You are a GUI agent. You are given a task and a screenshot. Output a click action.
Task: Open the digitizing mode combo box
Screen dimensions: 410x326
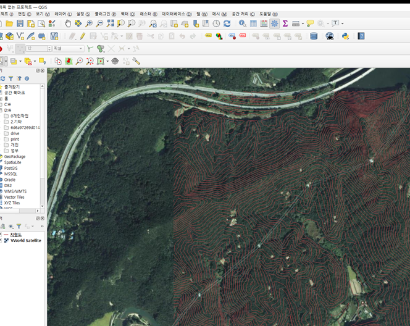[x=68, y=49]
